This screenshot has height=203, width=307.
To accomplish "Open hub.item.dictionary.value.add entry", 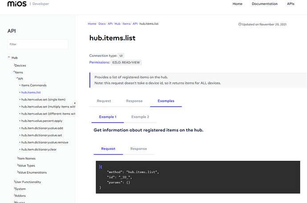I will click(42, 128).
